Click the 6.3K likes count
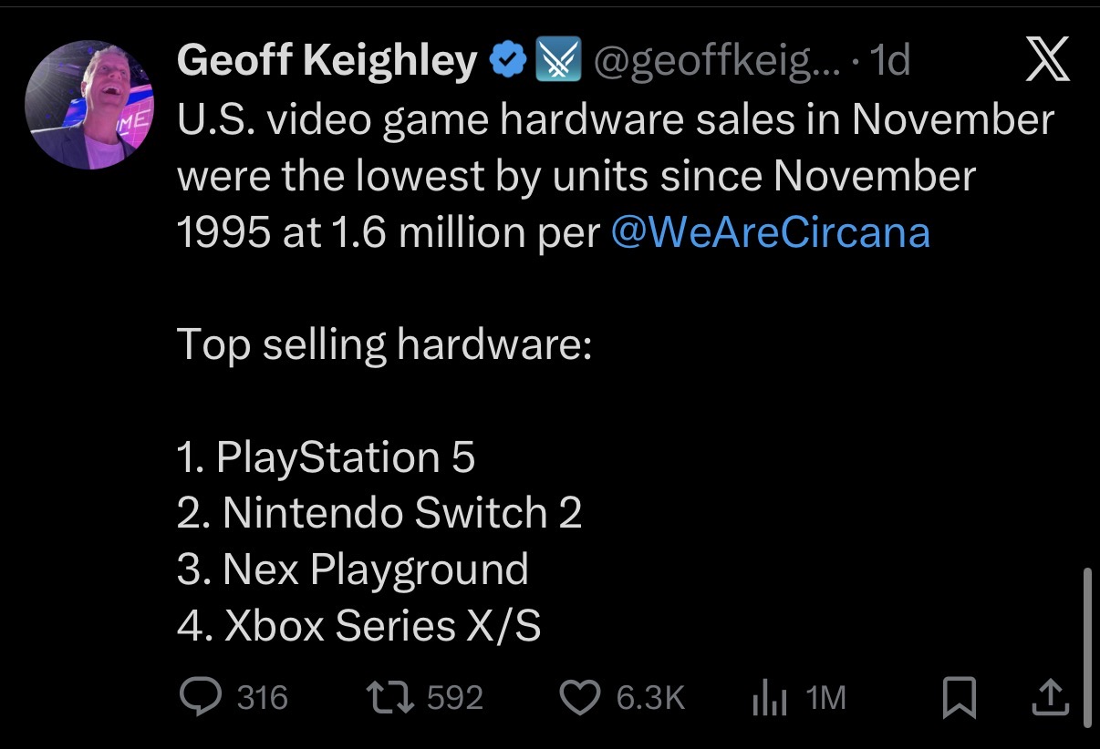The width and height of the screenshot is (1100, 749). tap(650, 698)
